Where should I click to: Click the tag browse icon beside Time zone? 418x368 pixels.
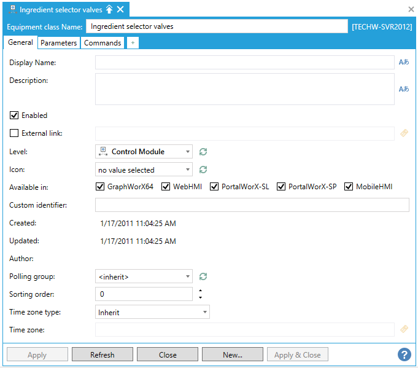[403, 330]
